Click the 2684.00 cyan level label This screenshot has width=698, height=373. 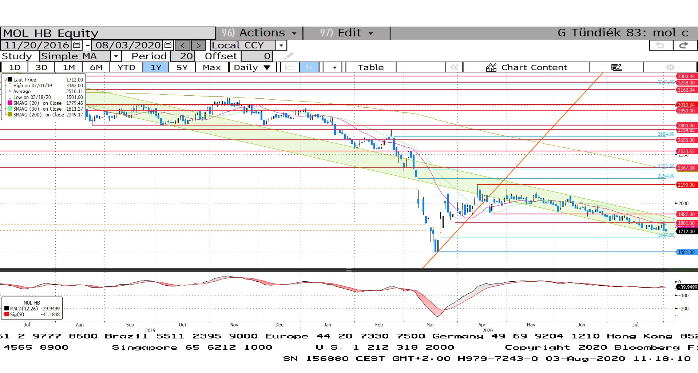click(x=666, y=134)
